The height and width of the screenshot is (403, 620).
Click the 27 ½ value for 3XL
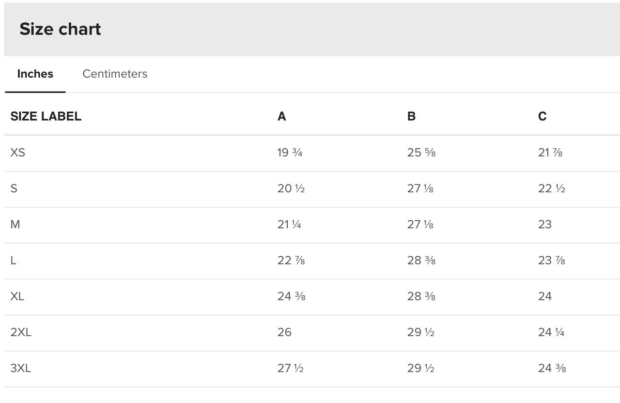point(290,368)
